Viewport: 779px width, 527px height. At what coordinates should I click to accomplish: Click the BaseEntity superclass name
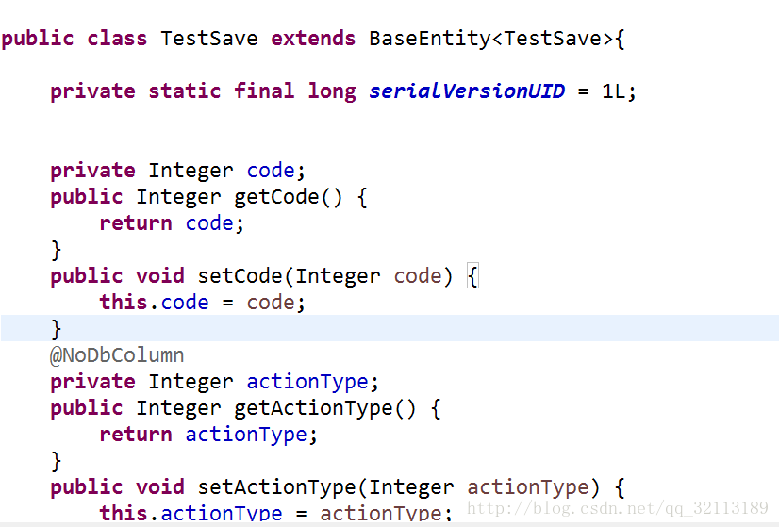click(430, 39)
